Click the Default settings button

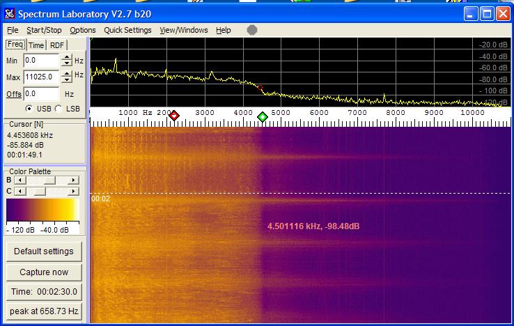point(43,251)
